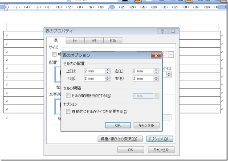
Task: Close the 表のオプション dialog
Action: pyautogui.click(x=156, y=55)
